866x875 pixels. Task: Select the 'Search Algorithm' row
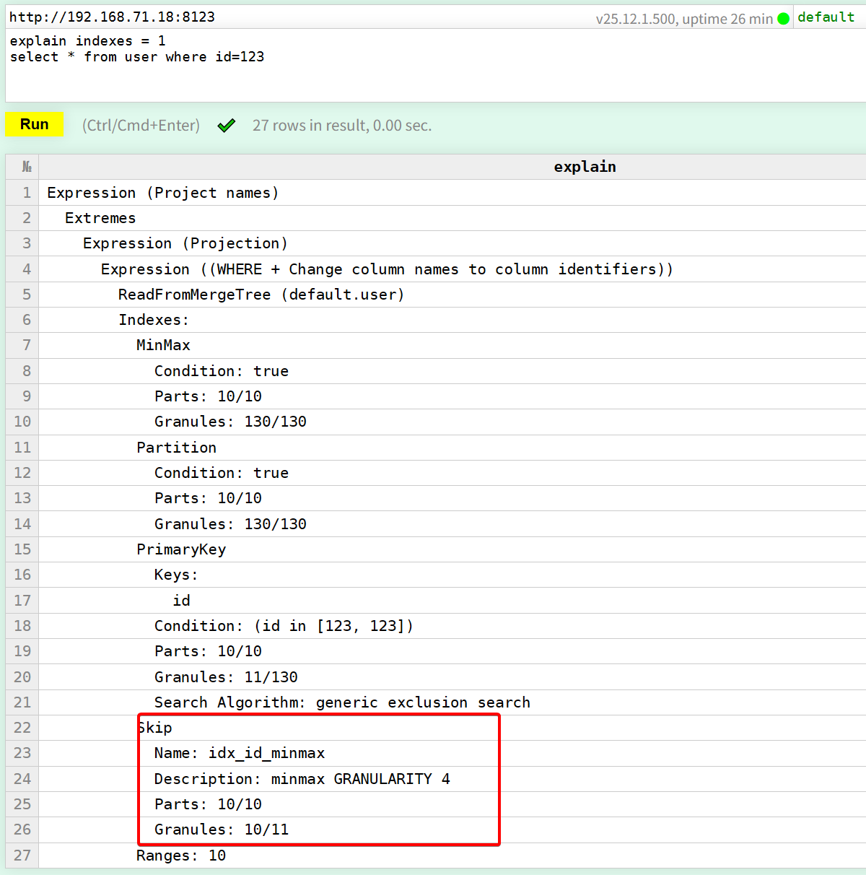342,702
